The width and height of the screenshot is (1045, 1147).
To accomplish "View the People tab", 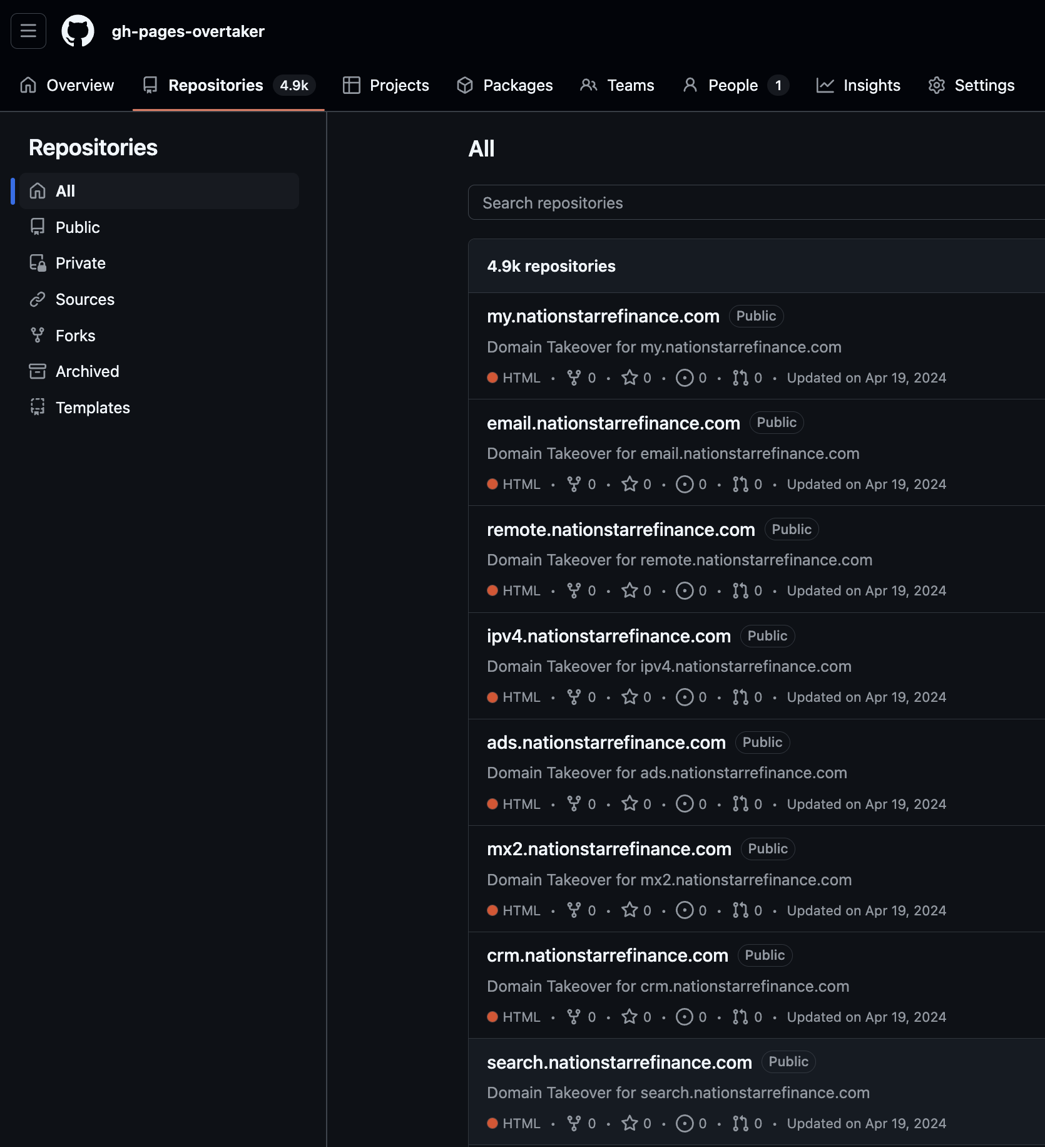I will tap(735, 85).
